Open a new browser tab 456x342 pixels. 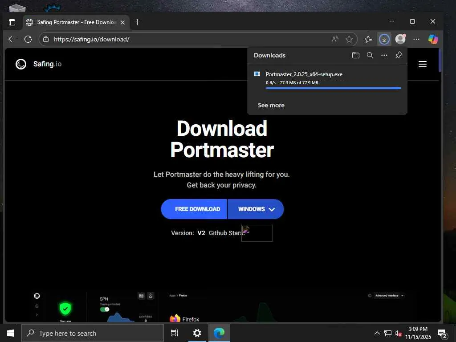pos(138,22)
